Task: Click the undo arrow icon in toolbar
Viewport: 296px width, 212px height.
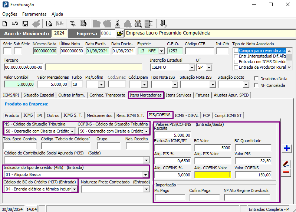Action: click(x=15, y=24)
